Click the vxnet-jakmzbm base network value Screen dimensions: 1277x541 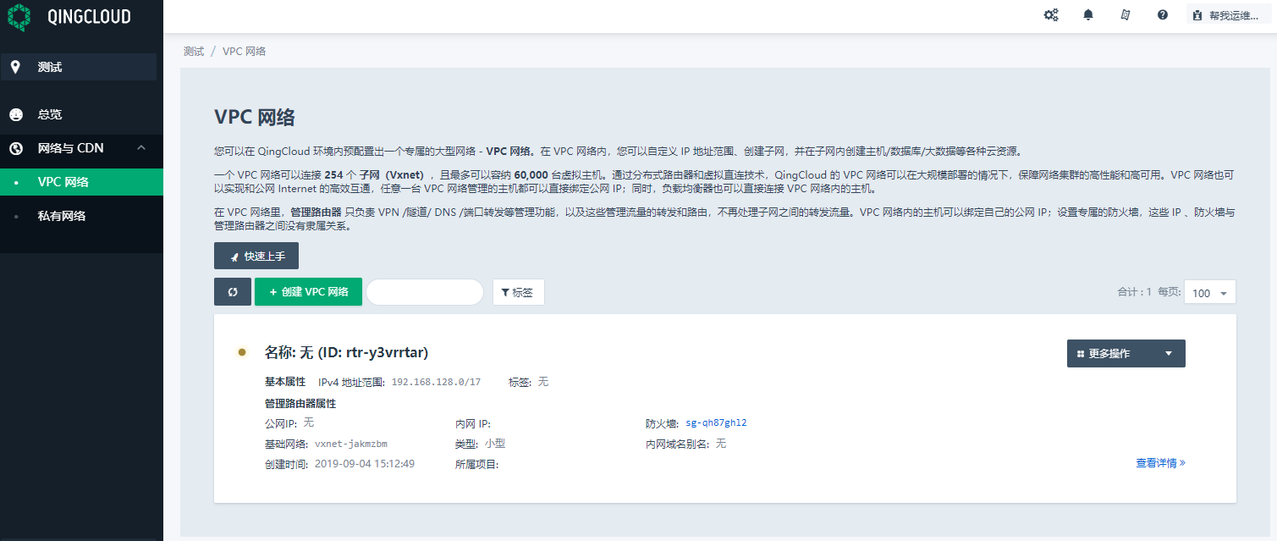click(x=351, y=444)
